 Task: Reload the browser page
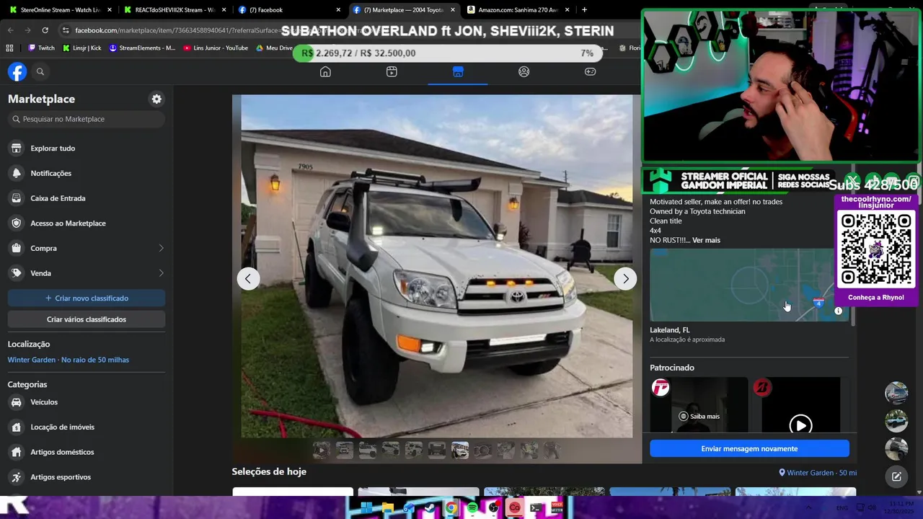tap(45, 30)
